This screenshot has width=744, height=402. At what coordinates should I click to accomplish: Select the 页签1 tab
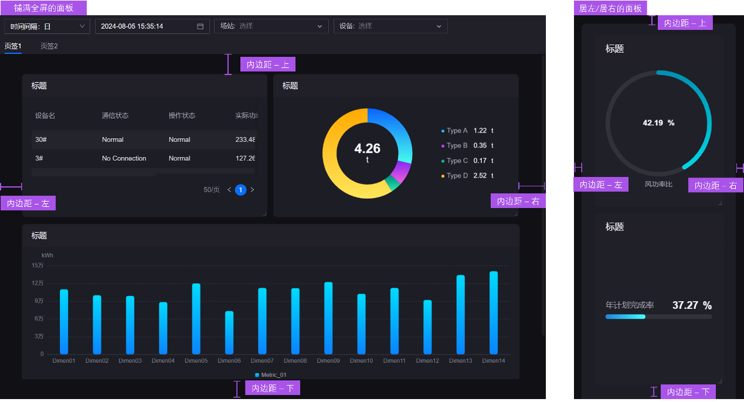point(13,46)
